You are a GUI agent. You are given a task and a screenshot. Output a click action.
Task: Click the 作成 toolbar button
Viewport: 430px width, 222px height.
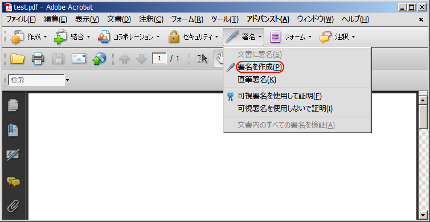click(29, 37)
